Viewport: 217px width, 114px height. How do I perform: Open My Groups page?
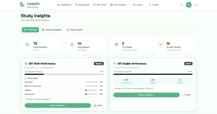tap(82, 5)
